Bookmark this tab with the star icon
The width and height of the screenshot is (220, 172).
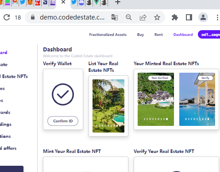click(157, 17)
